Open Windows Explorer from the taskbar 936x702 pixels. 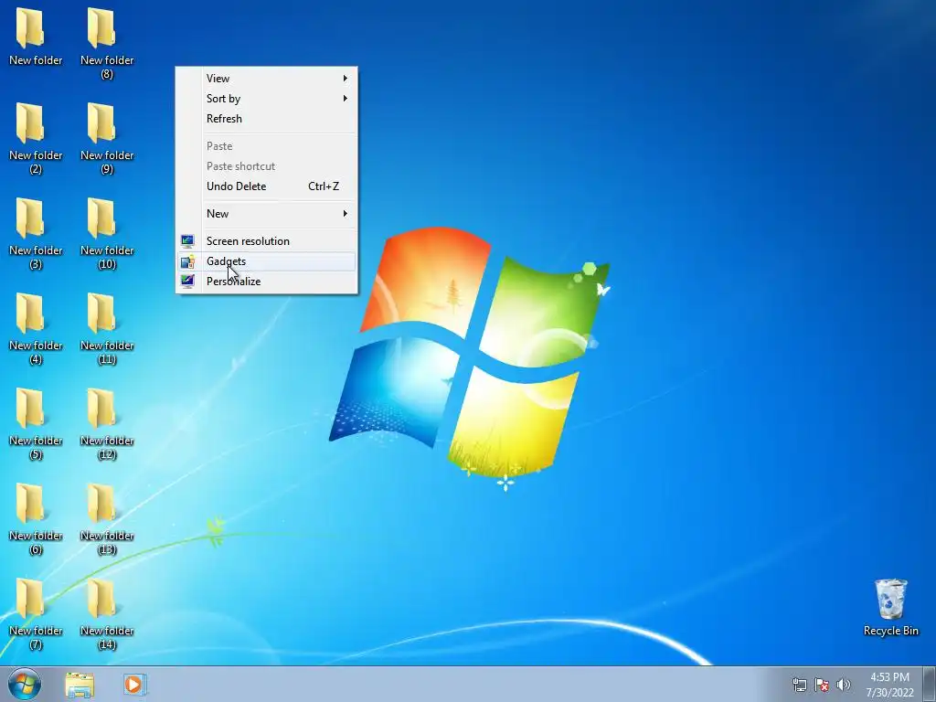click(x=80, y=685)
